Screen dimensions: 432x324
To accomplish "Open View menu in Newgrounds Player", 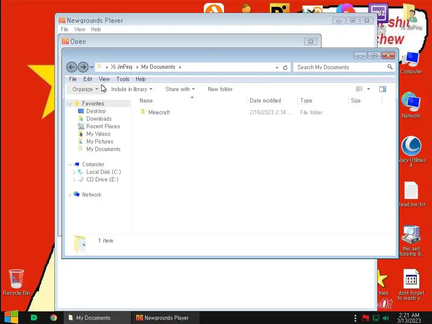I will coord(80,29).
